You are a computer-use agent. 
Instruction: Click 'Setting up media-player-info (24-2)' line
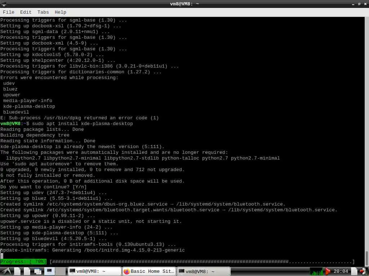click(x=56, y=227)
